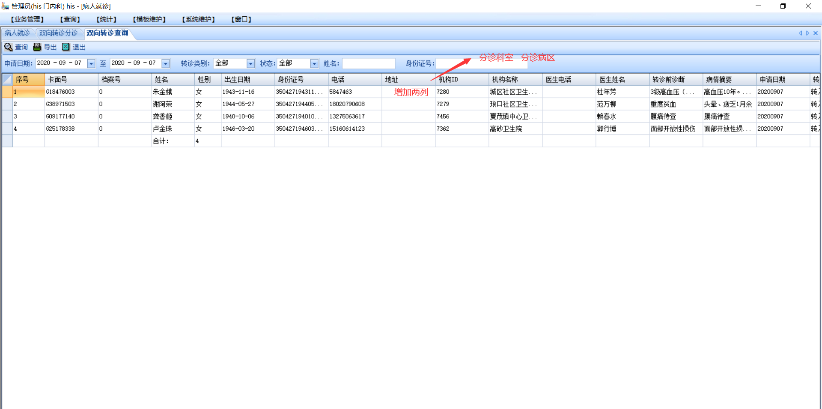Click birth date 1943-11-16
The height and width of the screenshot is (409, 822).
pos(238,92)
